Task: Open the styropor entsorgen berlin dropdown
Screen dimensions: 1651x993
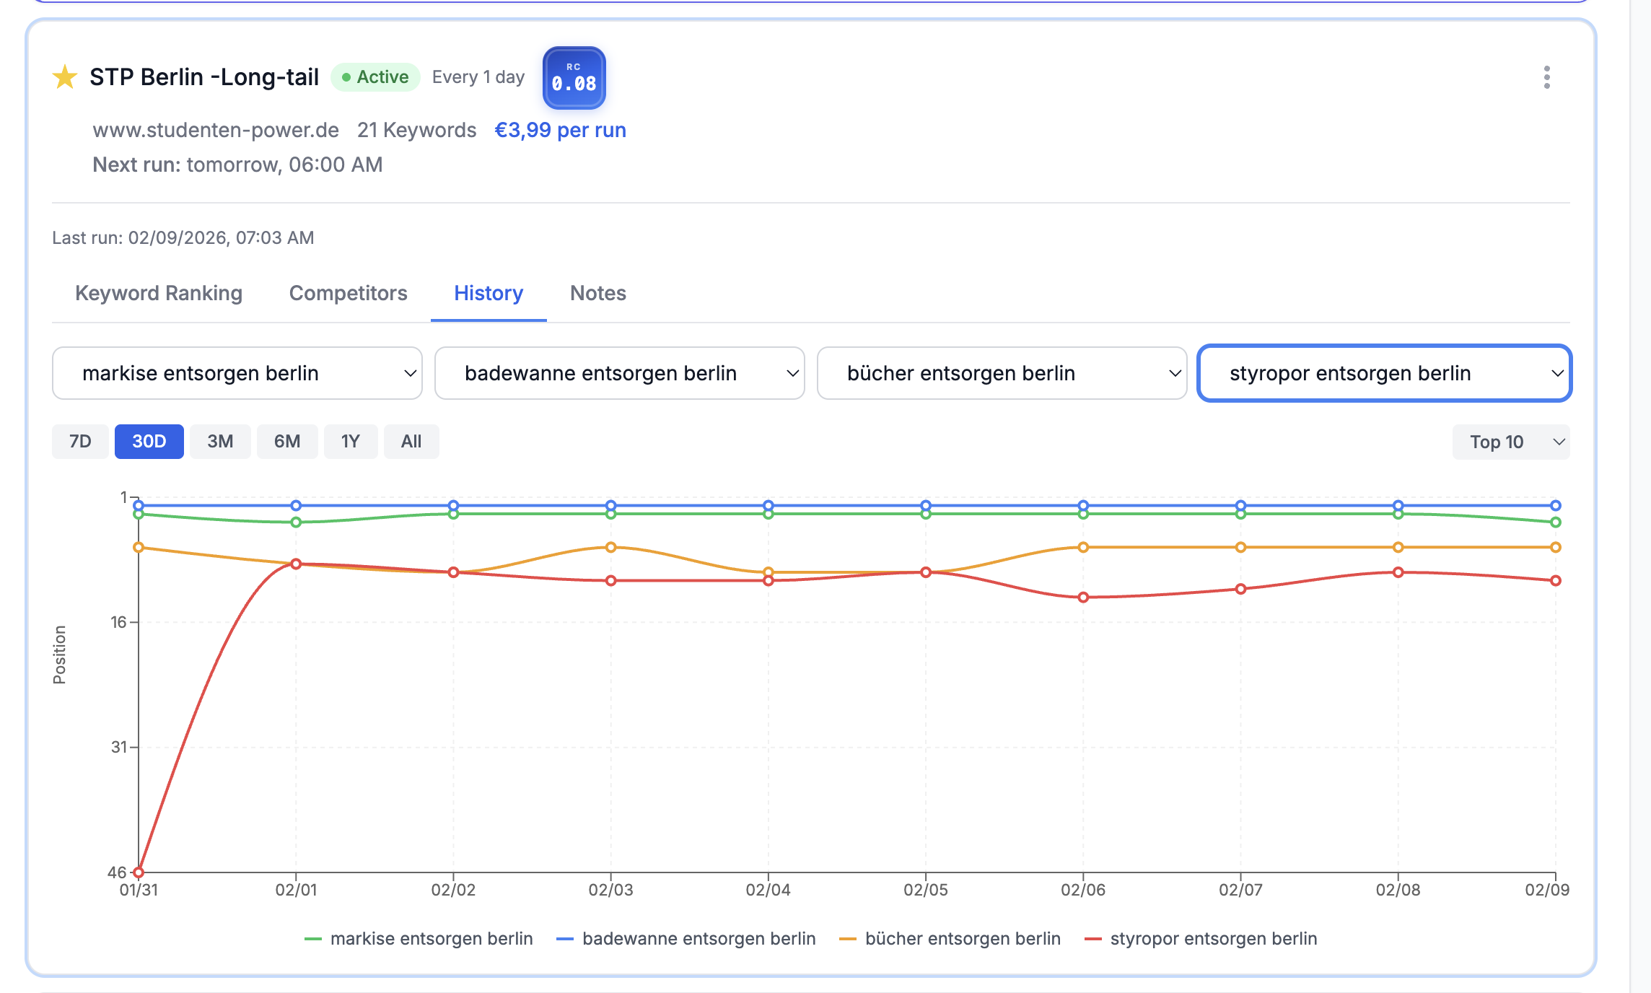Action: point(1384,373)
